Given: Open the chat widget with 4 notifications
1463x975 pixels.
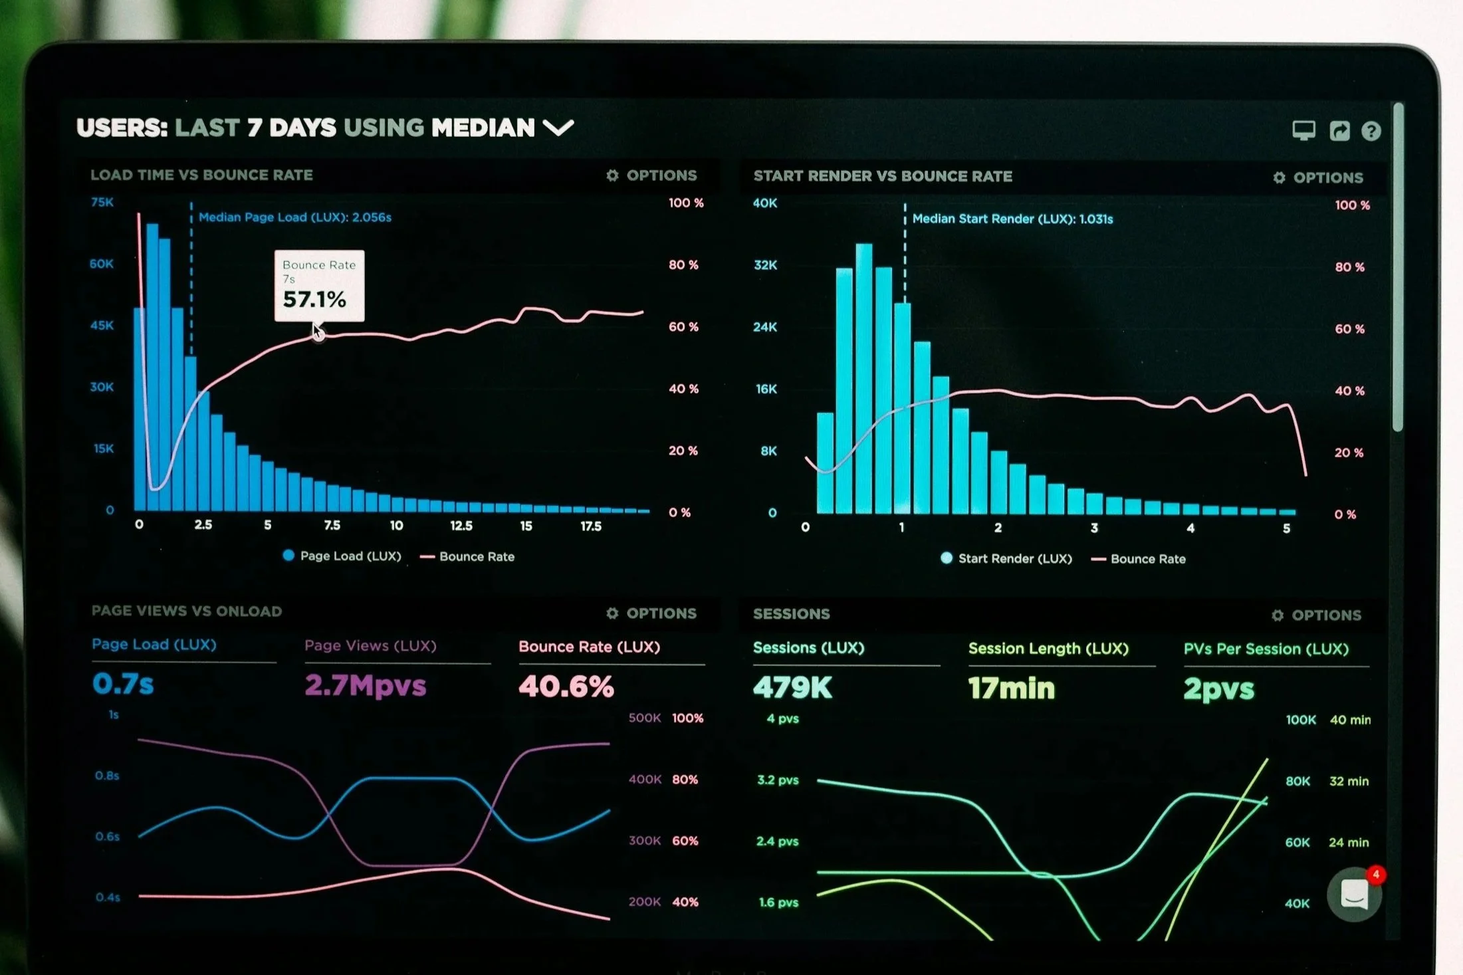Looking at the screenshot, I should pos(1354,894).
